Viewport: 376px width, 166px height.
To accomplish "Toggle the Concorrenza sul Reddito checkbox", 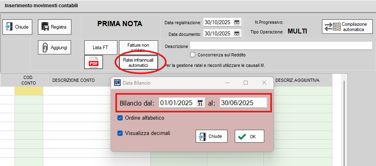I will coord(193,55).
